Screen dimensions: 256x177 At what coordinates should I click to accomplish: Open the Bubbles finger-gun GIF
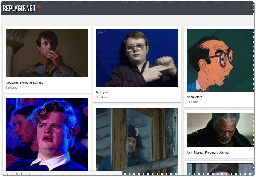(137, 58)
